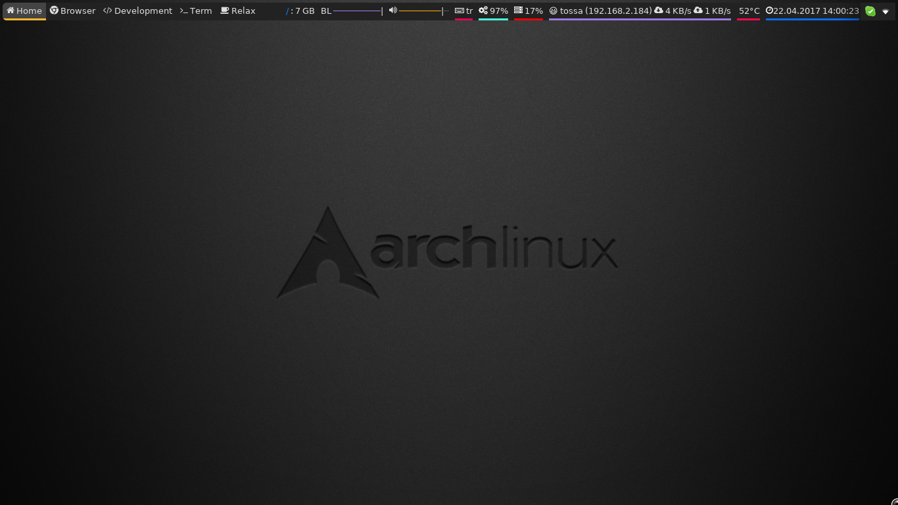Click the tossa network connection label
898x505 pixels.
[x=601, y=11]
